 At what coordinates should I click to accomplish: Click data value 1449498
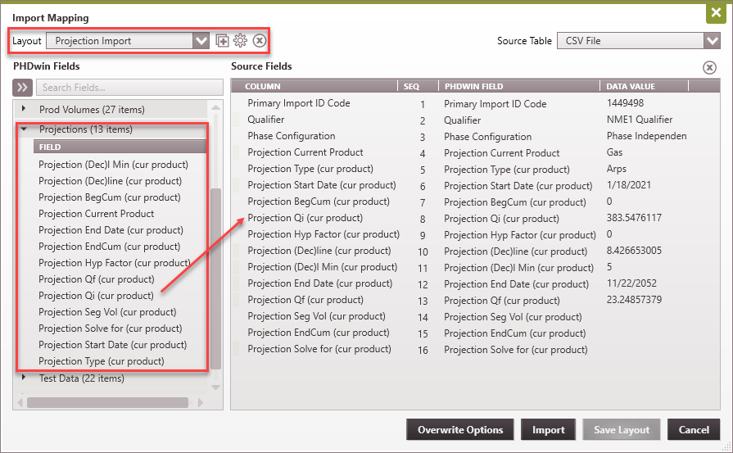pyautogui.click(x=625, y=103)
